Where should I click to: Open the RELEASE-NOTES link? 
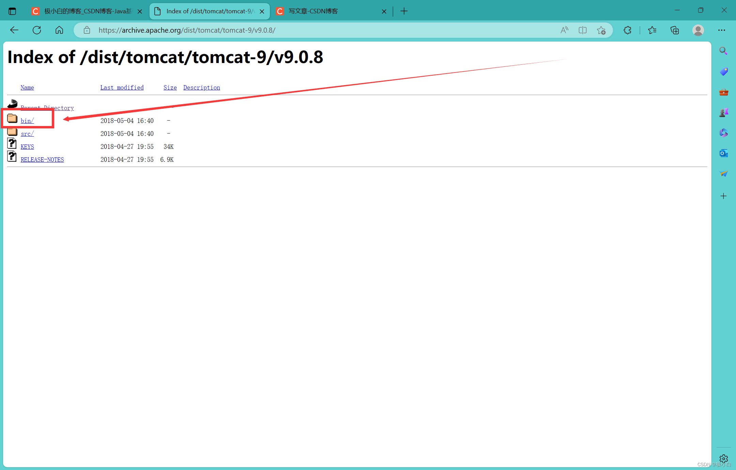[42, 160]
